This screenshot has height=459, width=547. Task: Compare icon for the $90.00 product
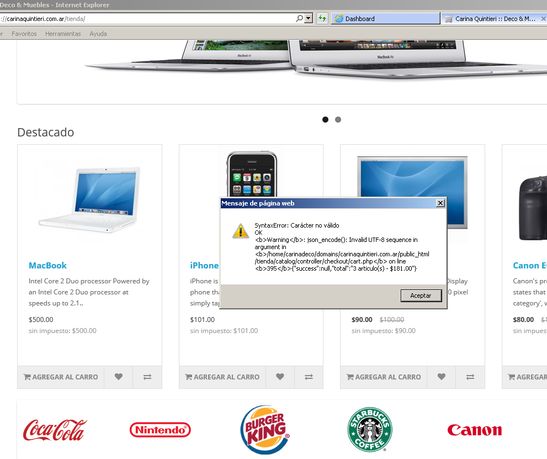[x=470, y=377]
